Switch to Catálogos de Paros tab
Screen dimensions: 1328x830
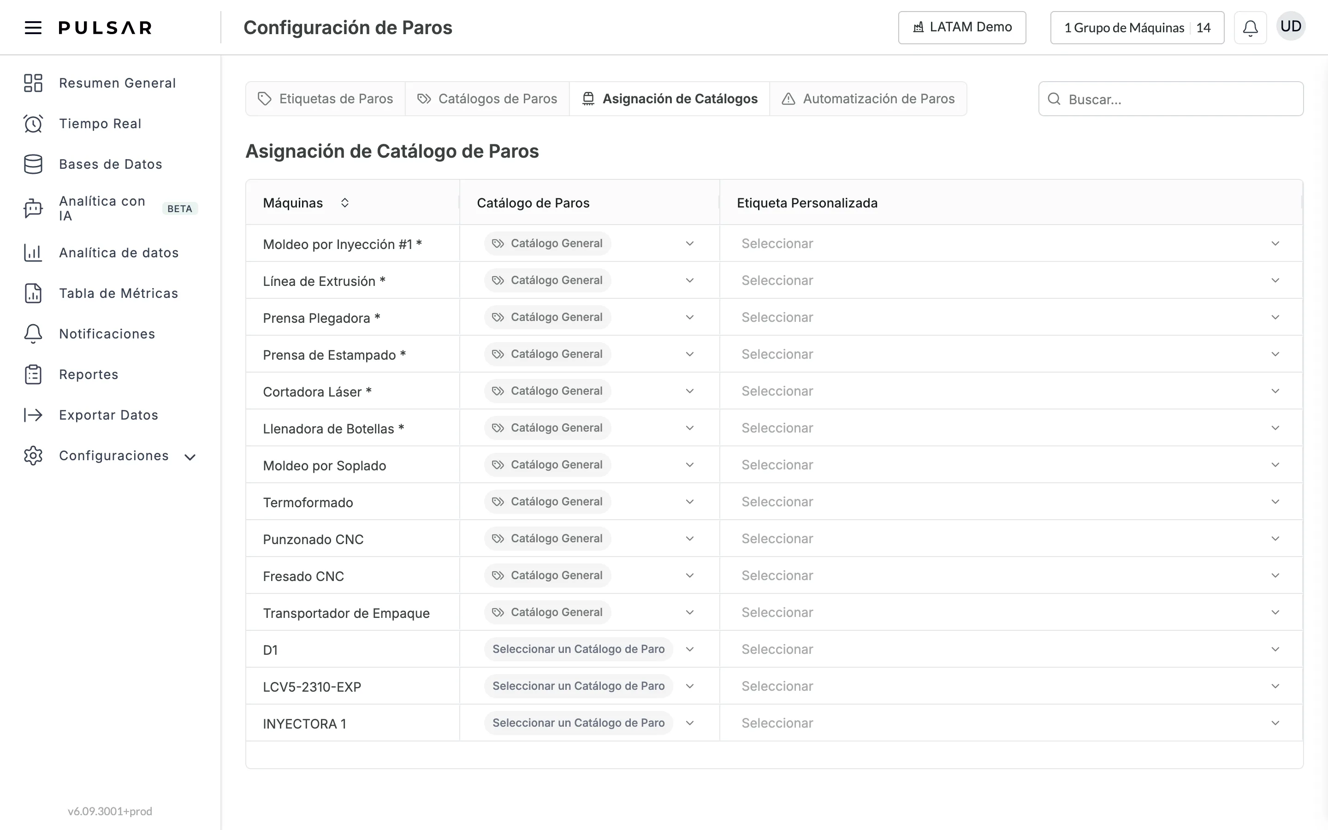pyautogui.click(x=487, y=99)
